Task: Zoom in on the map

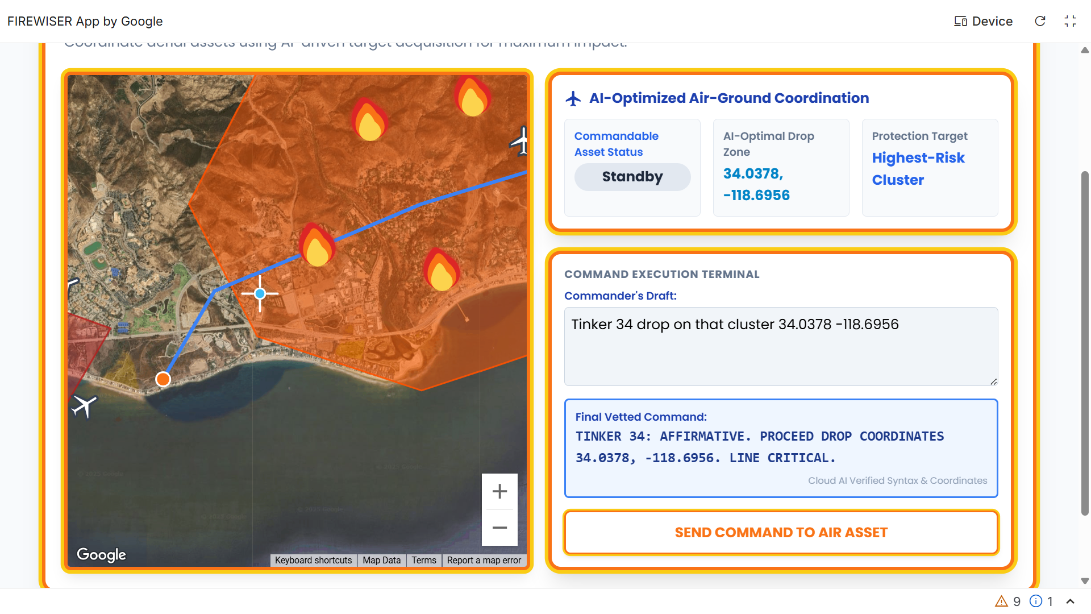Action: [x=499, y=491]
